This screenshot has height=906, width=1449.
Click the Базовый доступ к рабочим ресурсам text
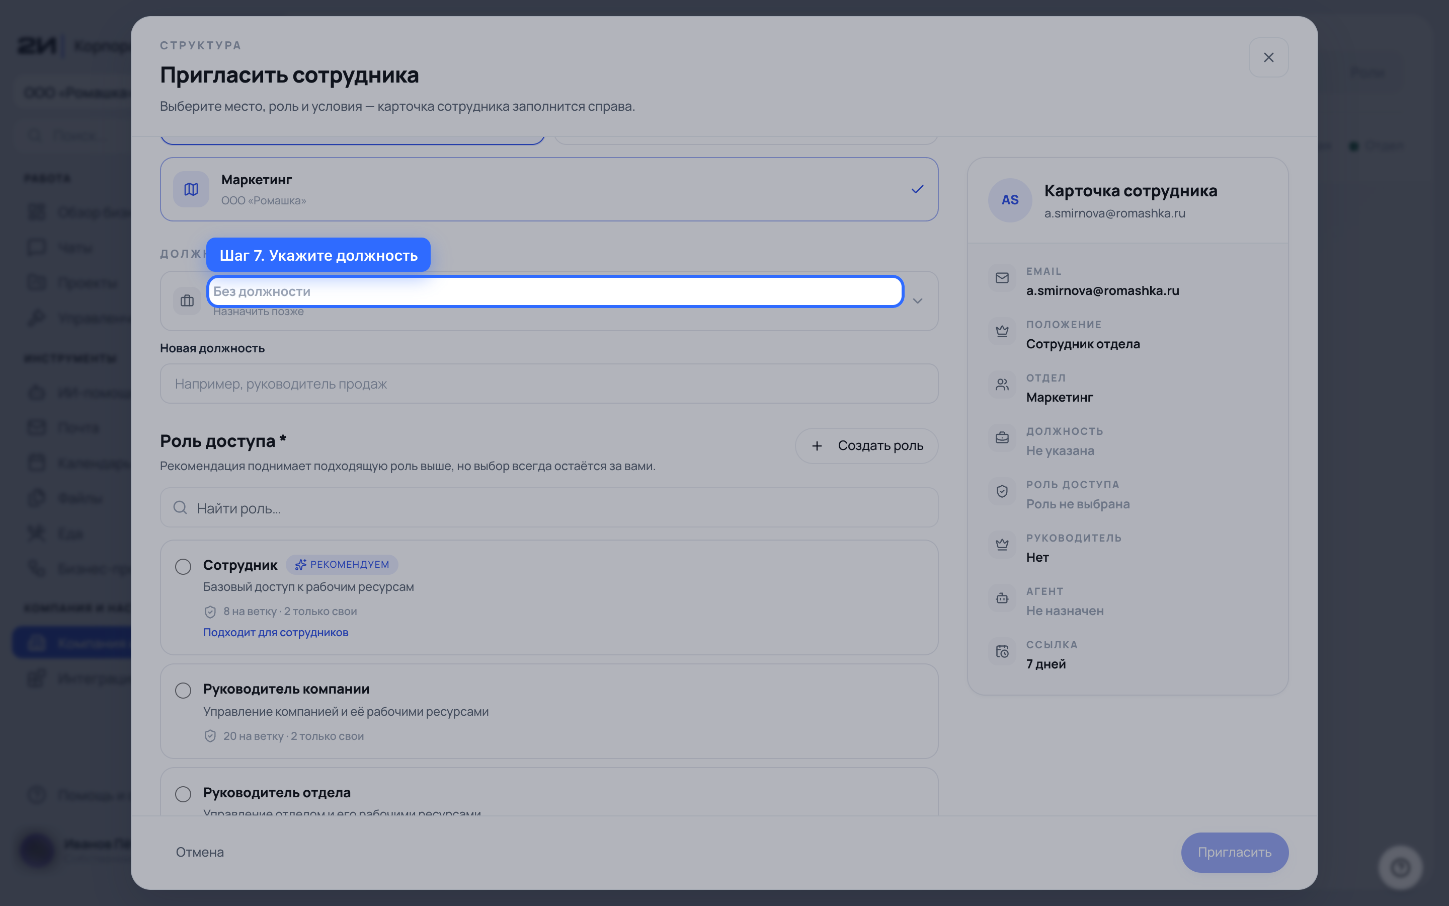click(x=308, y=587)
